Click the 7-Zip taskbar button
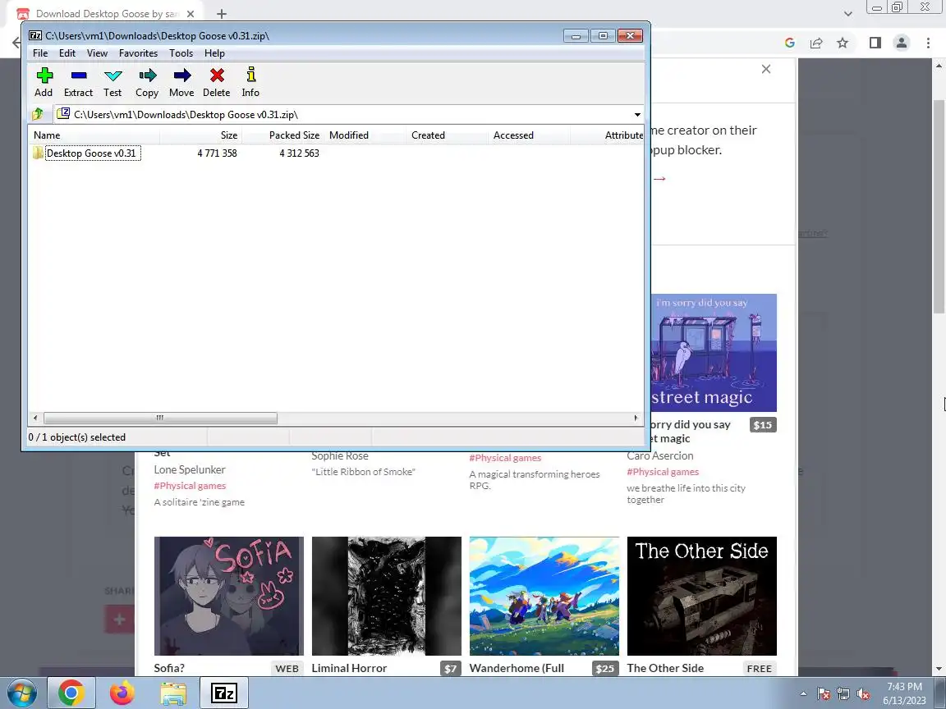946x709 pixels. coord(224,693)
